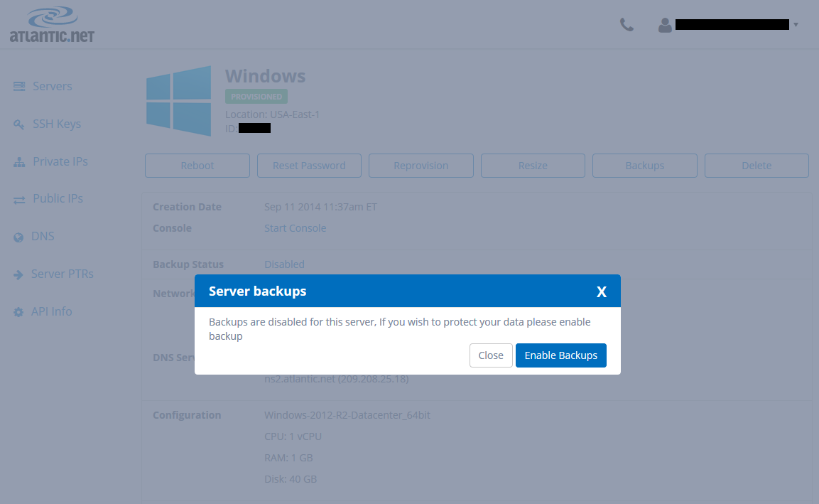The height and width of the screenshot is (504, 819).
Task: Go to SSH Keys page
Action: [57, 124]
